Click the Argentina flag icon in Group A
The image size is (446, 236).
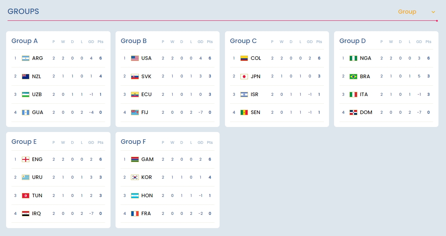click(x=25, y=58)
